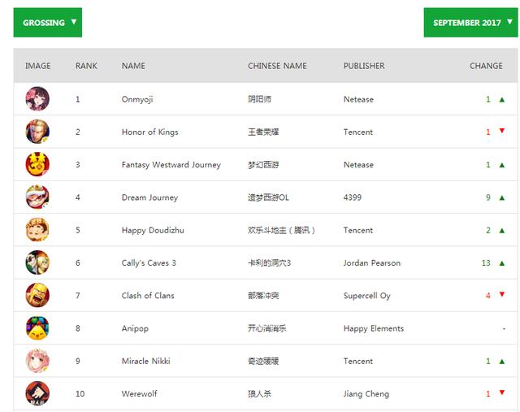Click the IMAGE column header
The height and width of the screenshot is (412, 520).
(38, 66)
